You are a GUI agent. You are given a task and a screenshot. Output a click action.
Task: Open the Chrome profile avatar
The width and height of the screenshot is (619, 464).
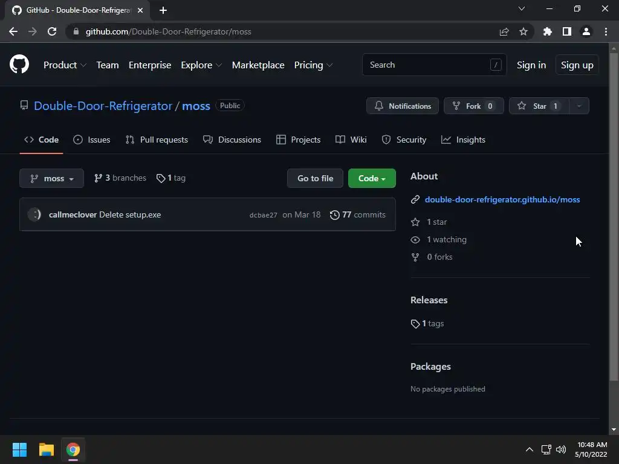point(586,31)
